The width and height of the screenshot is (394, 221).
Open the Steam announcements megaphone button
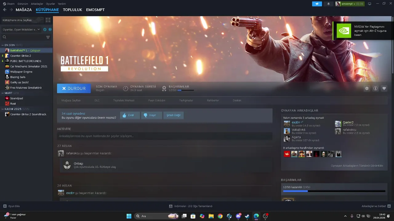[x=317, y=4]
